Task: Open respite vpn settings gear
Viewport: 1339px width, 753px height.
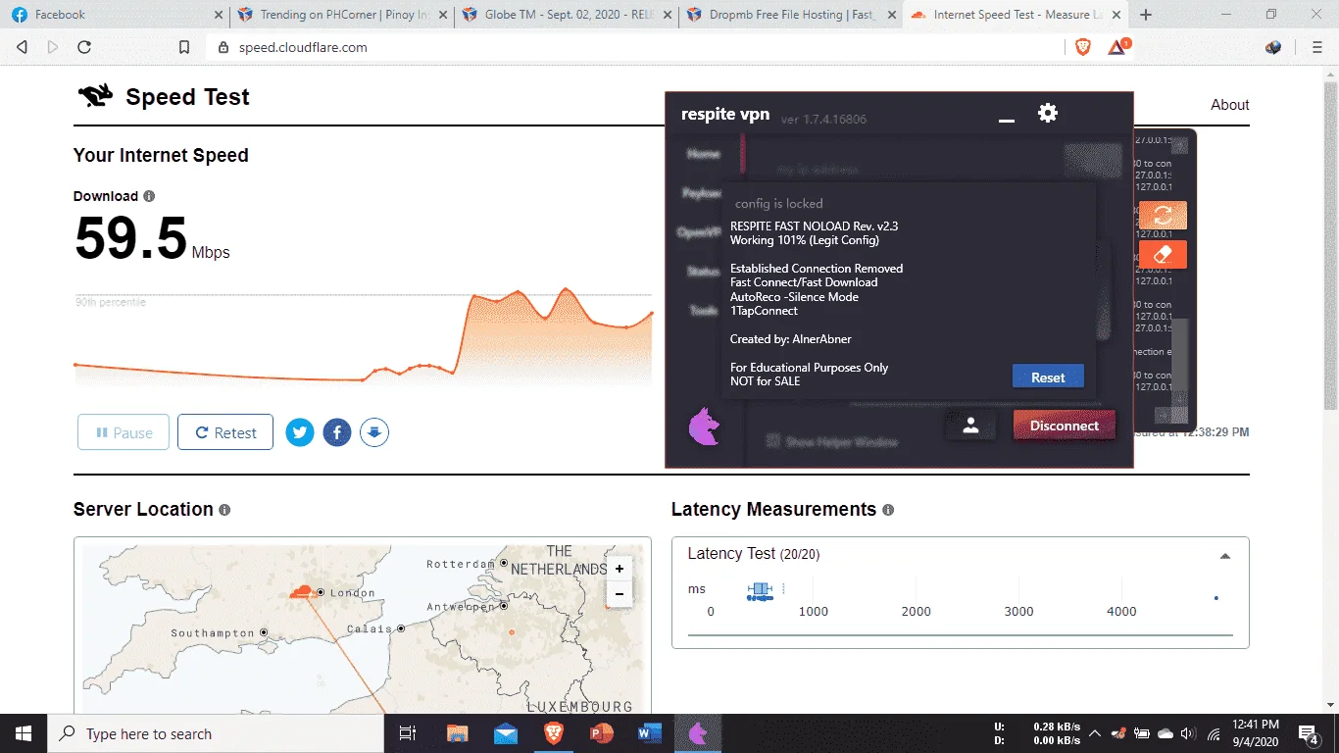Action: click(x=1048, y=113)
